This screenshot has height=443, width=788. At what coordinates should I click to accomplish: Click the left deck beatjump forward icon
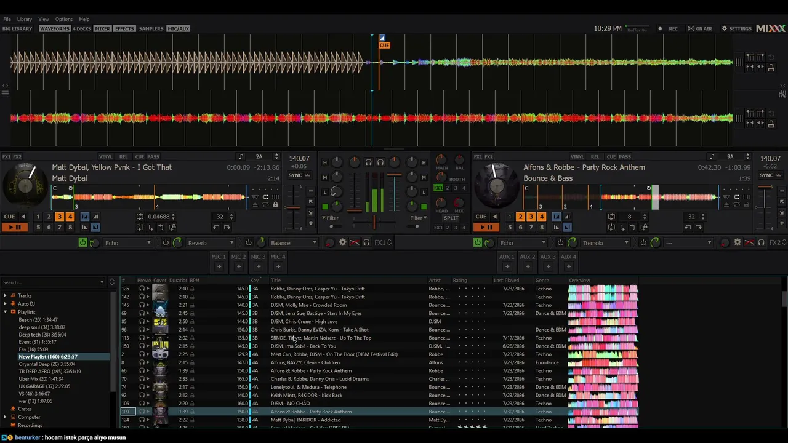(x=227, y=228)
